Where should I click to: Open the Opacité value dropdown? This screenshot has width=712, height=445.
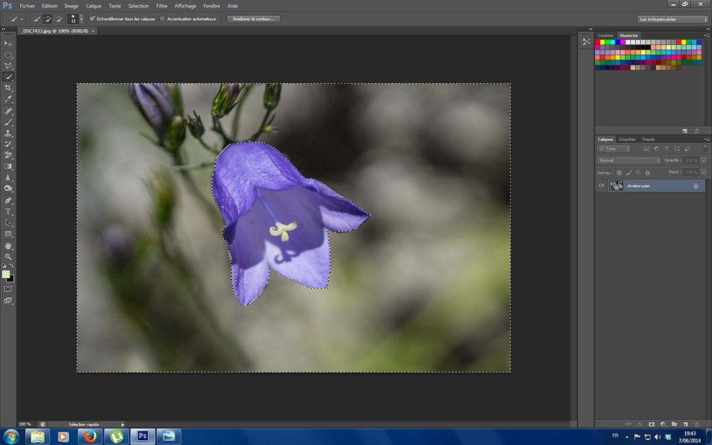[x=704, y=161]
